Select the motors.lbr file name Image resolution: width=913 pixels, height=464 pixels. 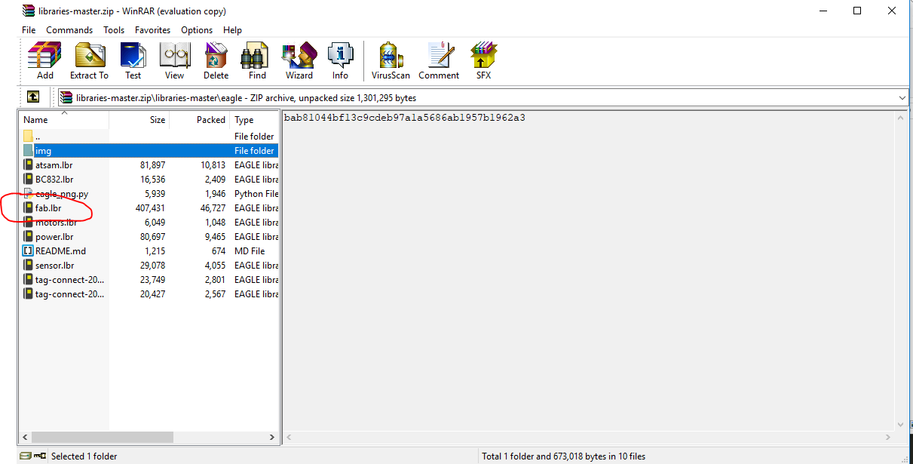(56, 222)
